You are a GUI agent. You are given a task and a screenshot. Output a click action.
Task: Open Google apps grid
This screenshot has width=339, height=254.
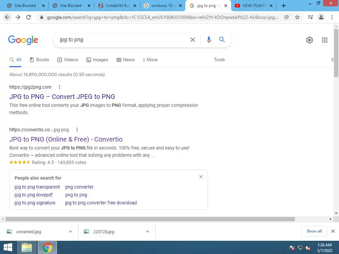325,40
